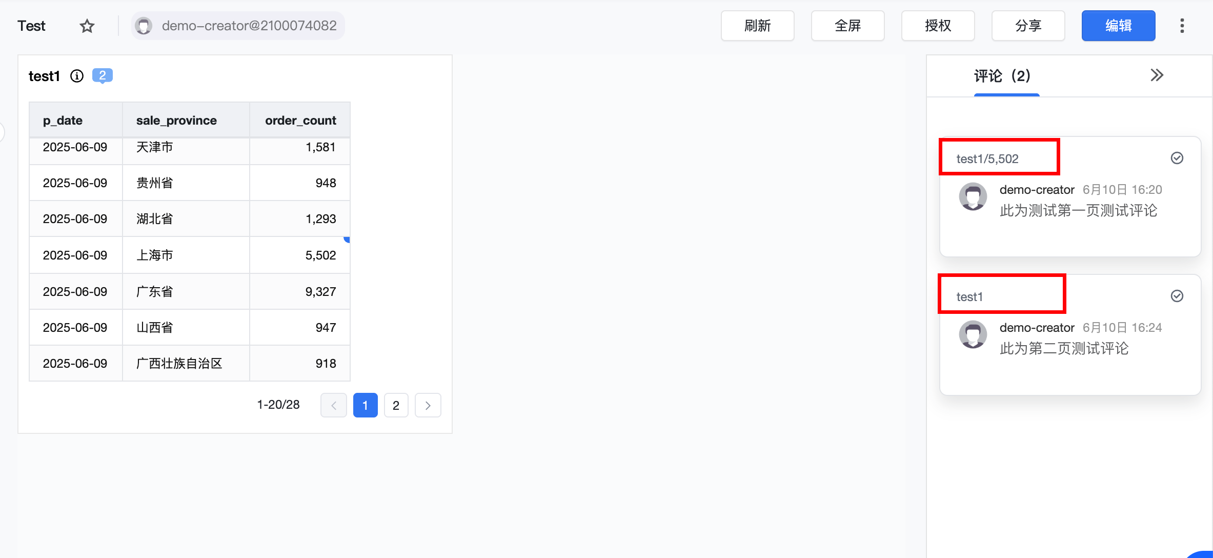The height and width of the screenshot is (558, 1213).
Task: Open the 授权 authorization button
Action: coord(938,26)
